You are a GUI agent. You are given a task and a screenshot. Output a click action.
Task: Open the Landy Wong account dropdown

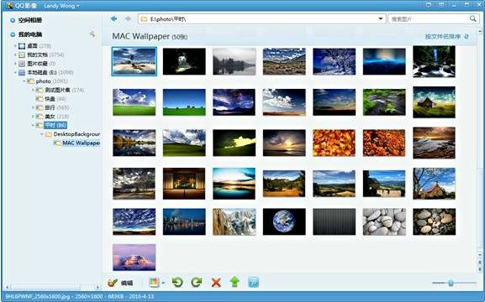(x=61, y=6)
